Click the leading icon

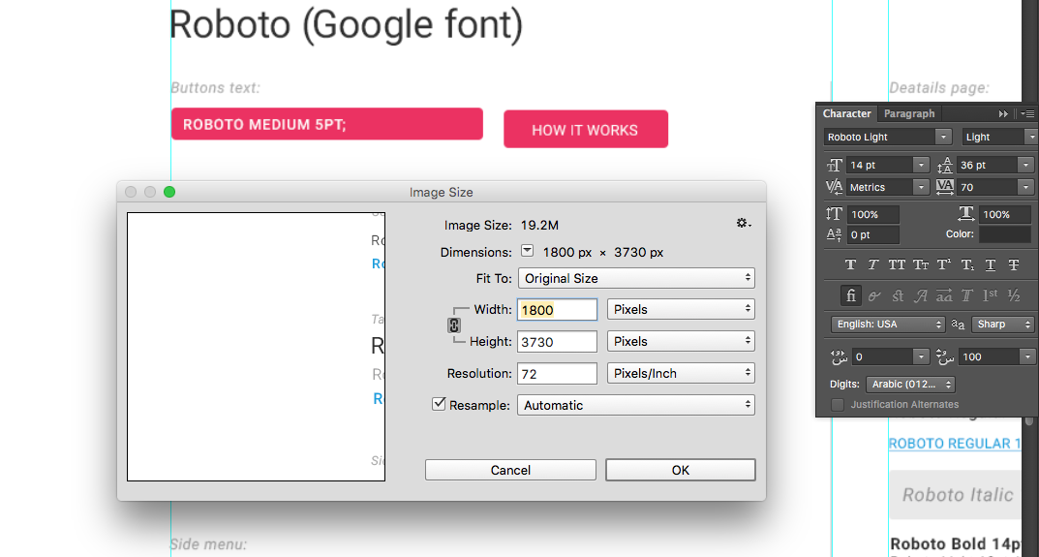click(x=945, y=165)
